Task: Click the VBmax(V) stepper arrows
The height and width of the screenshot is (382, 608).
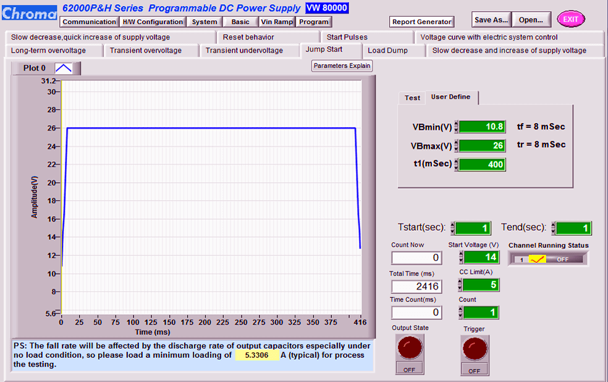Action: pos(456,146)
